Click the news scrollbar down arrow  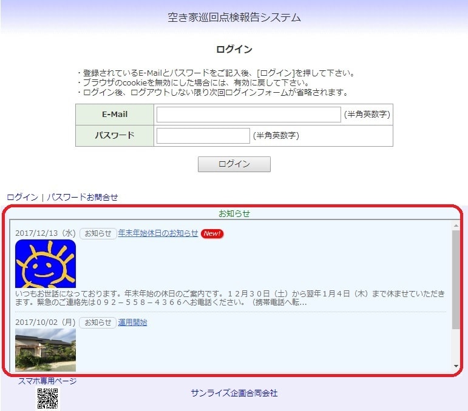(456, 366)
